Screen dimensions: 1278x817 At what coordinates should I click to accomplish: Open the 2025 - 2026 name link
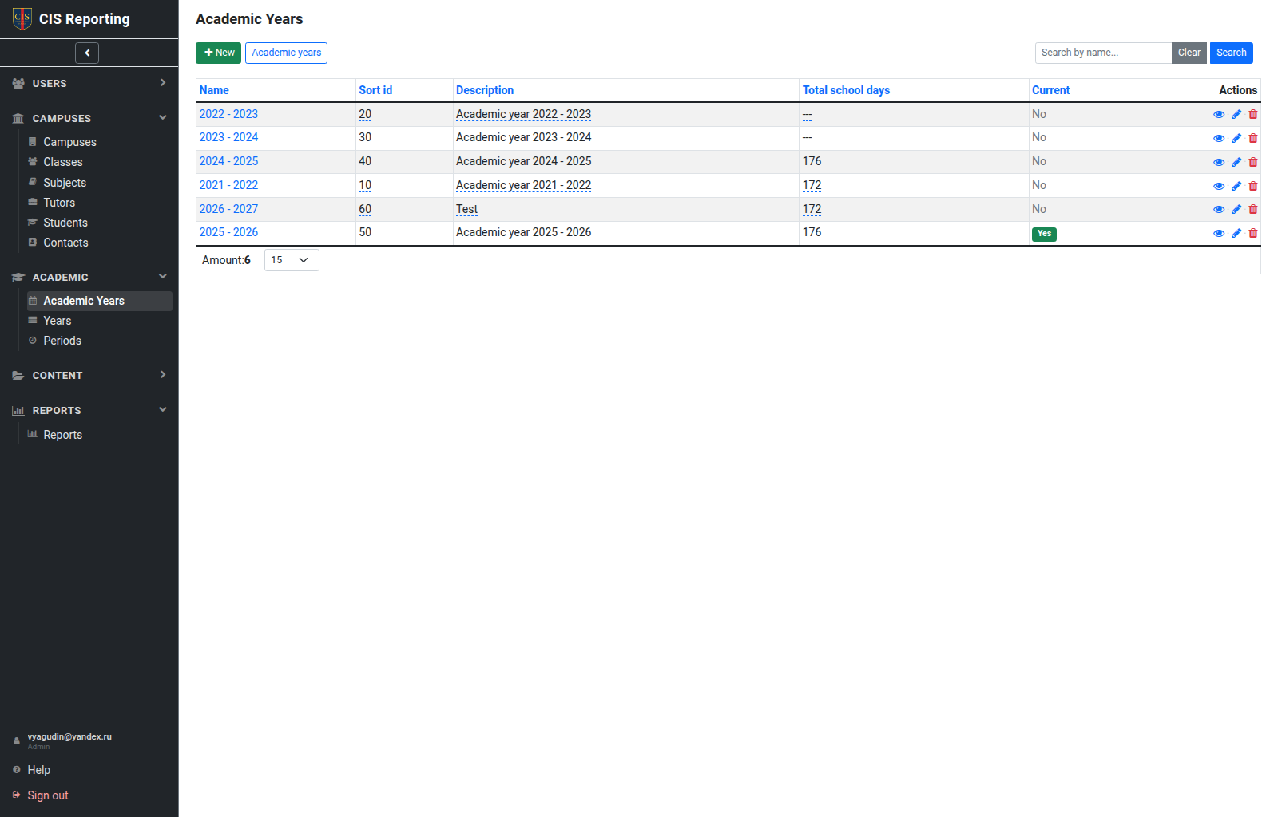(x=228, y=232)
